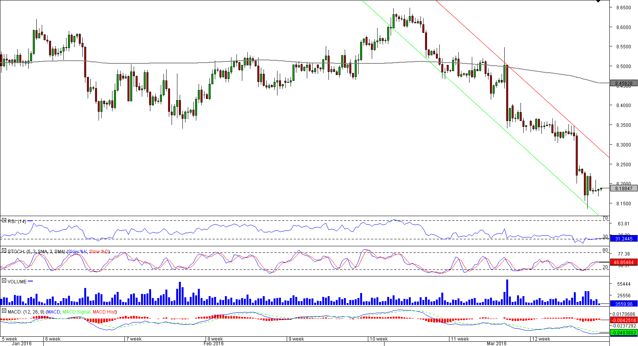Click the STOCH Slow %K legend label
Screen dimensions: 638x346
[x=77, y=252]
